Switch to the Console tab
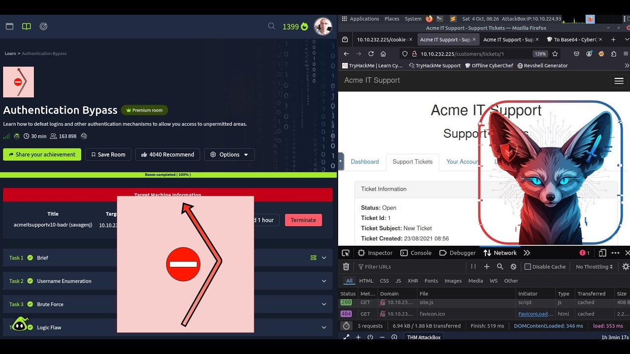Image resolution: width=630 pixels, height=354 pixels. pos(416,253)
